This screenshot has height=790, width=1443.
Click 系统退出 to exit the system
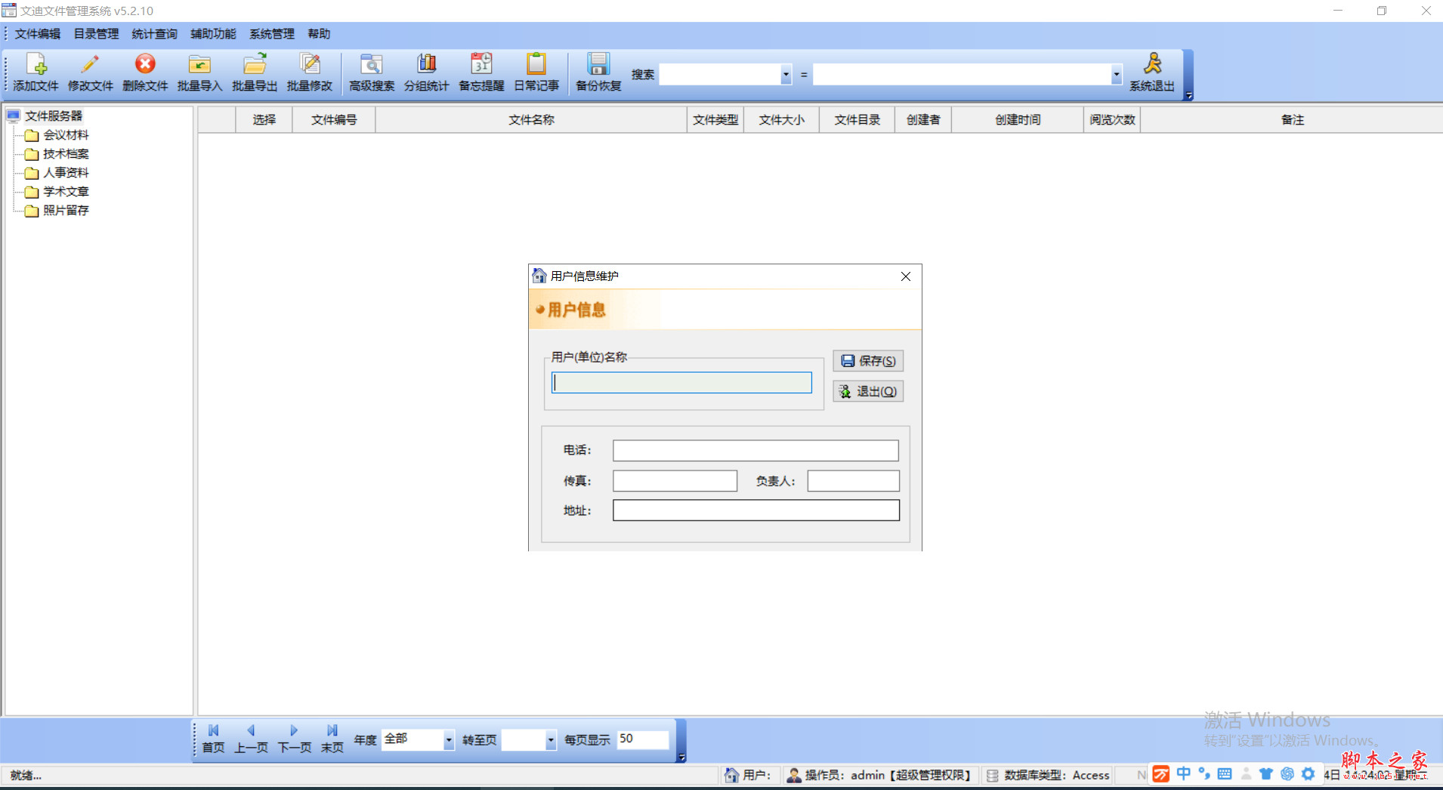click(x=1151, y=72)
